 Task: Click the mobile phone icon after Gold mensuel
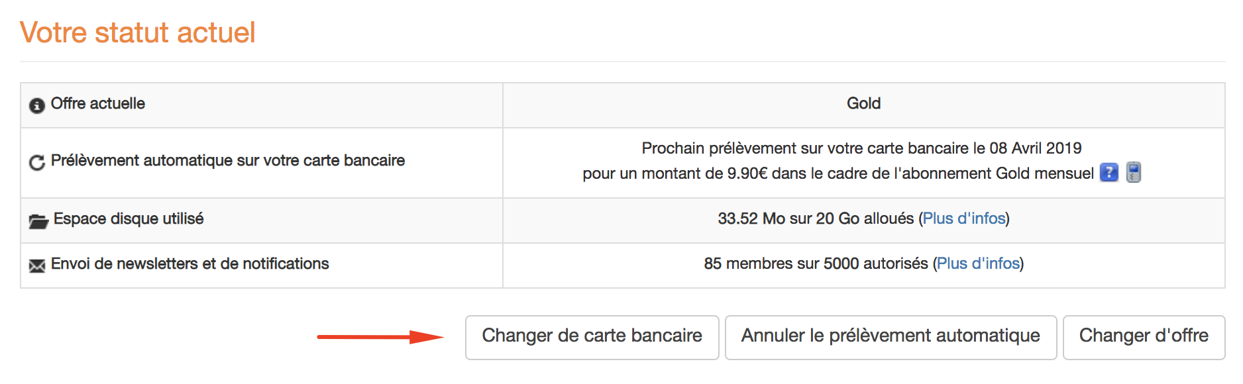(1134, 172)
